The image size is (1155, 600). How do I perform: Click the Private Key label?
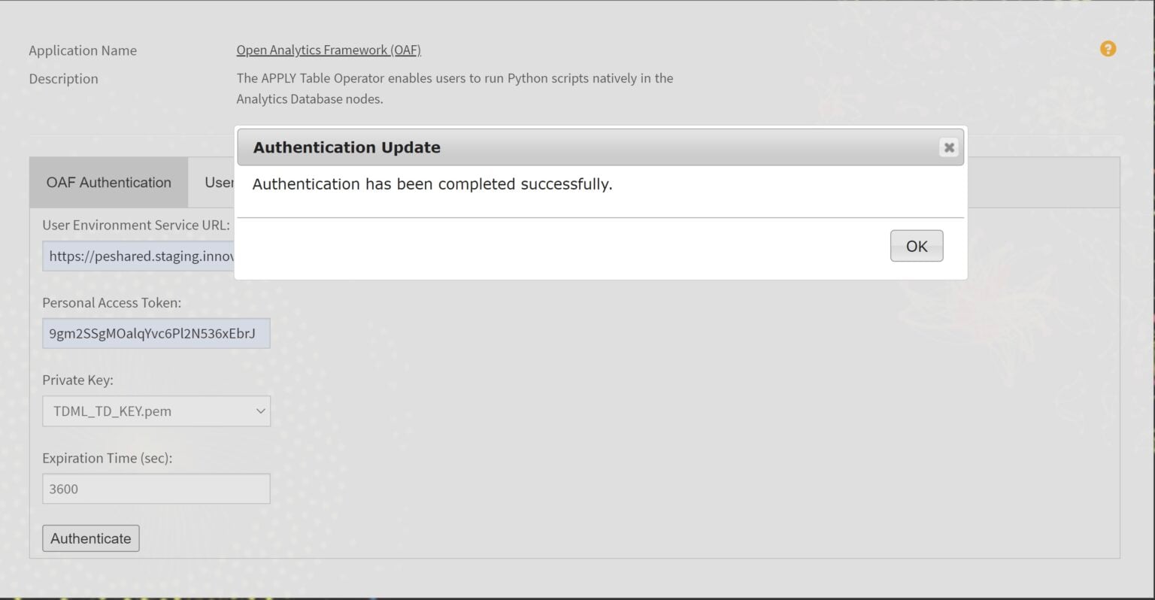coord(77,380)
